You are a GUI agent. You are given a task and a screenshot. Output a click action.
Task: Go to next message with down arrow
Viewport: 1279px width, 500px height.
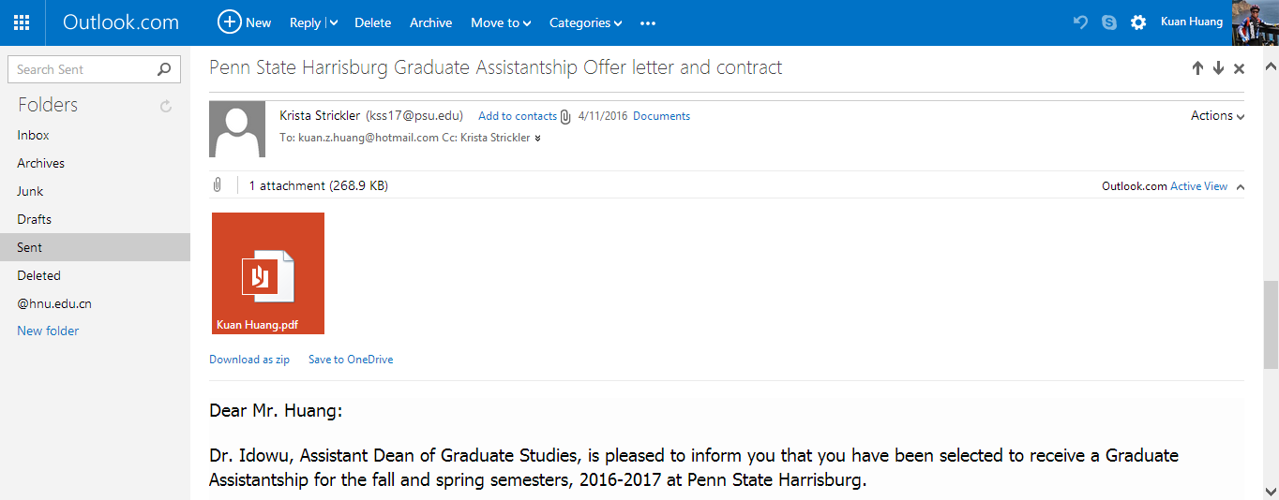pos(1218,68)
